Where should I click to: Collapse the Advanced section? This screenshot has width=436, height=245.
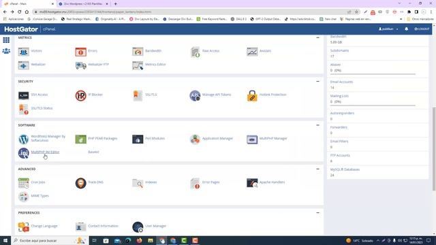pos(317,169)
